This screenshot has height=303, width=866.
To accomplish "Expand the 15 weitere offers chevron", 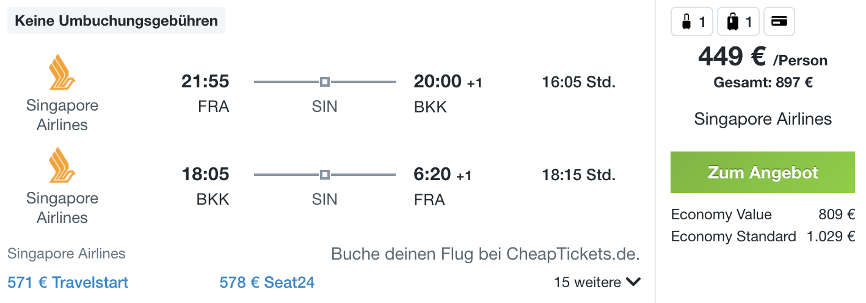I will point(633,282).
